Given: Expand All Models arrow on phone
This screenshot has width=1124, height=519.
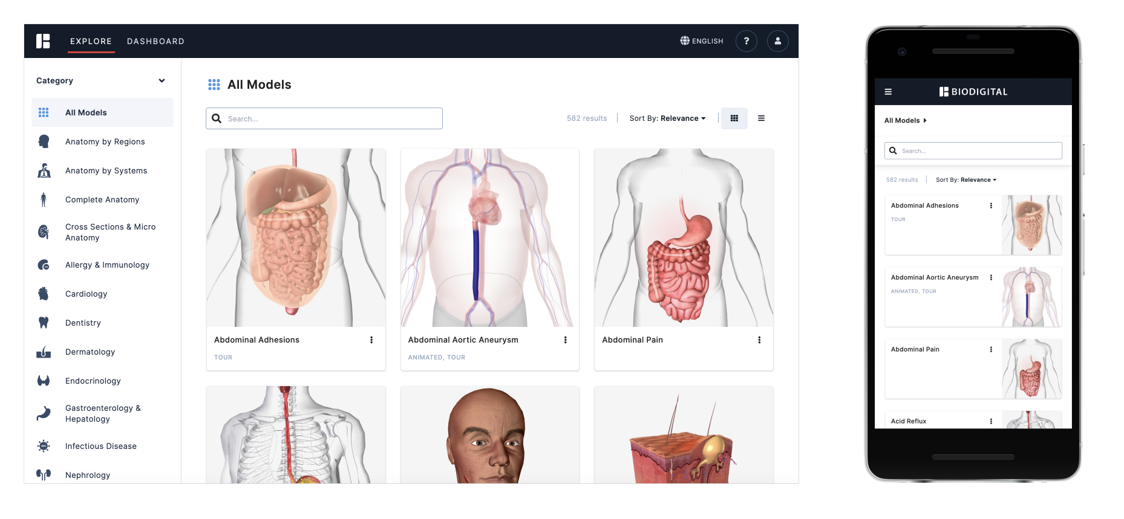Looking at the screenshot, I should coord(925,120).
